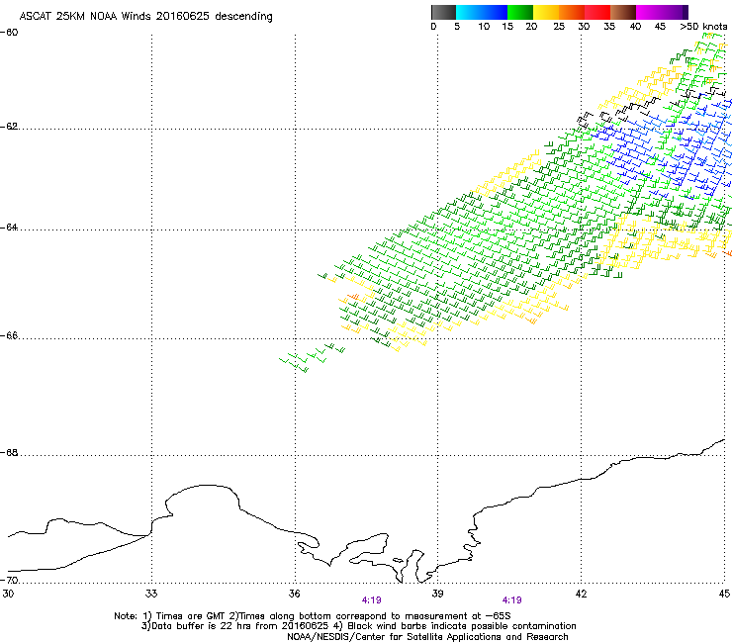Click the '15' legend tick label
Viewport: 732px width, 643px height.
click(507, 27)
